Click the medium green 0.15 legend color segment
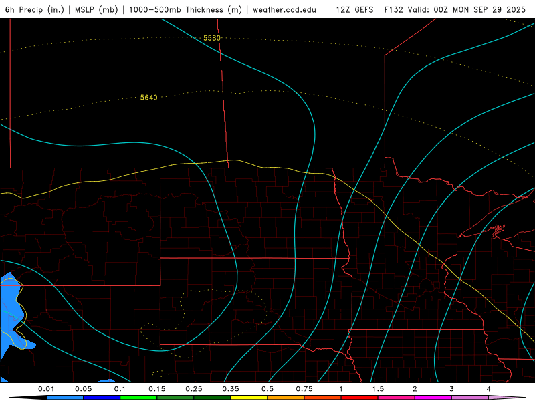The width and height of the screenshot is (535, 401). pyautogui.click(x=175, y=398)
